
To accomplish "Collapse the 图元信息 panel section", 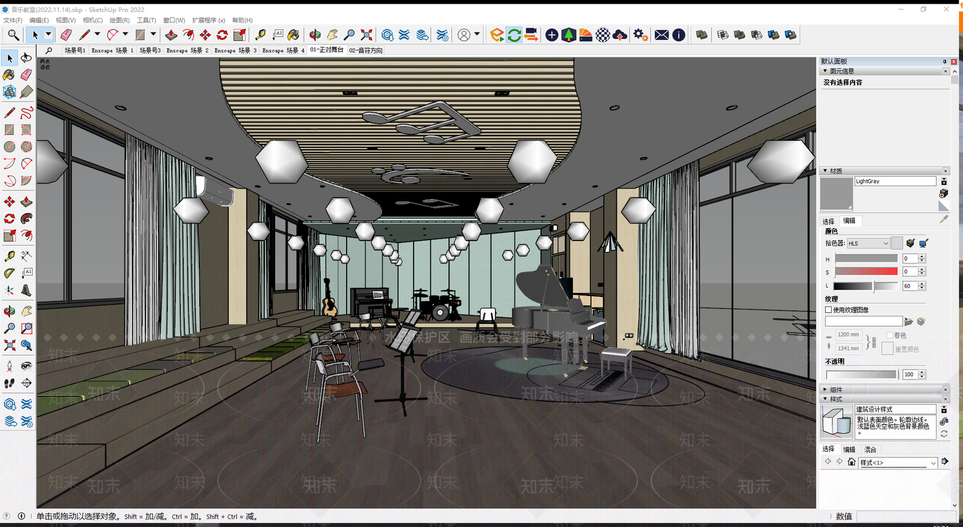I will click(825, 71).
